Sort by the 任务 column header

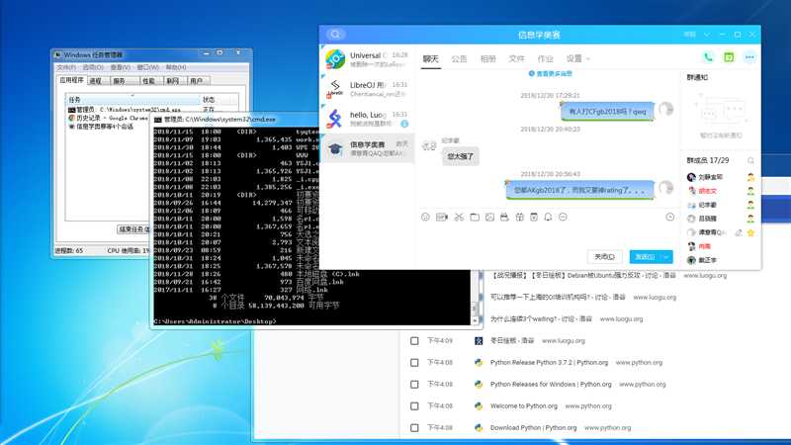132,100
